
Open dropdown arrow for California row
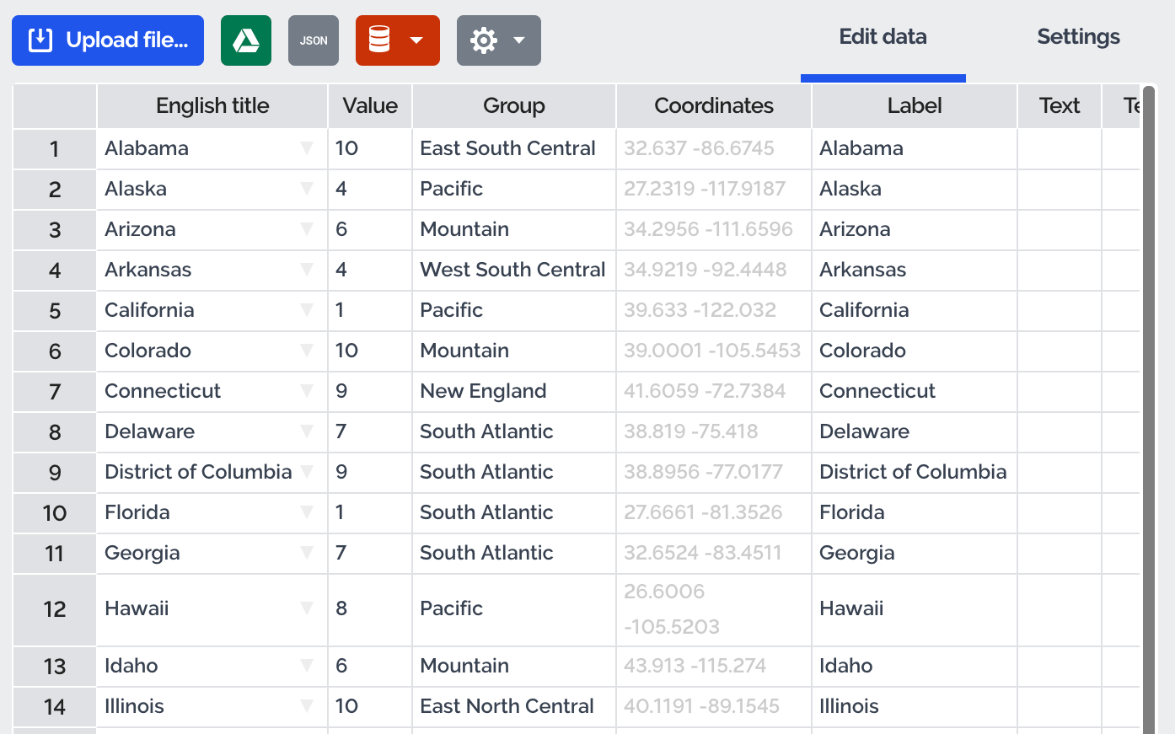click(307, 310)
